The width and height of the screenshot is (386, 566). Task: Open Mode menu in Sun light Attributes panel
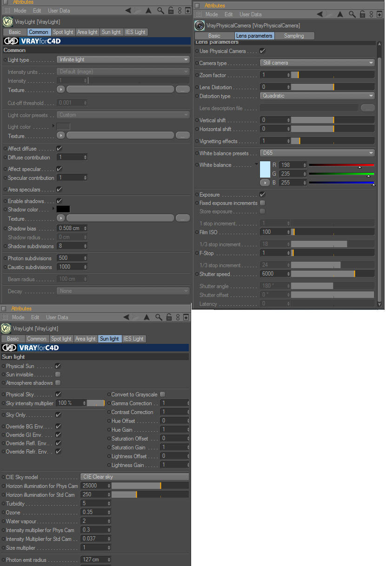click(18, 317)
